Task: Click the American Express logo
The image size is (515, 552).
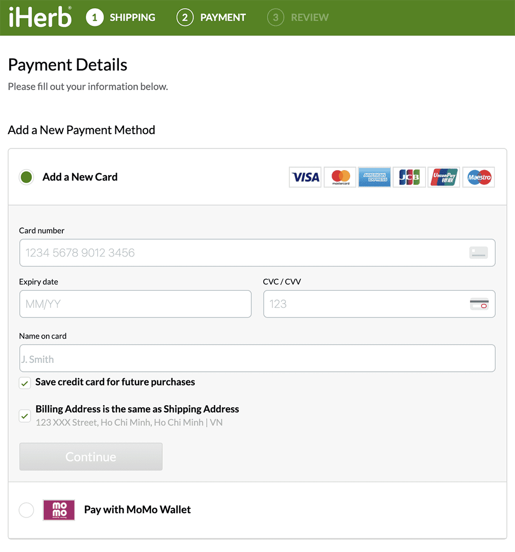Action: pos(374,177)
